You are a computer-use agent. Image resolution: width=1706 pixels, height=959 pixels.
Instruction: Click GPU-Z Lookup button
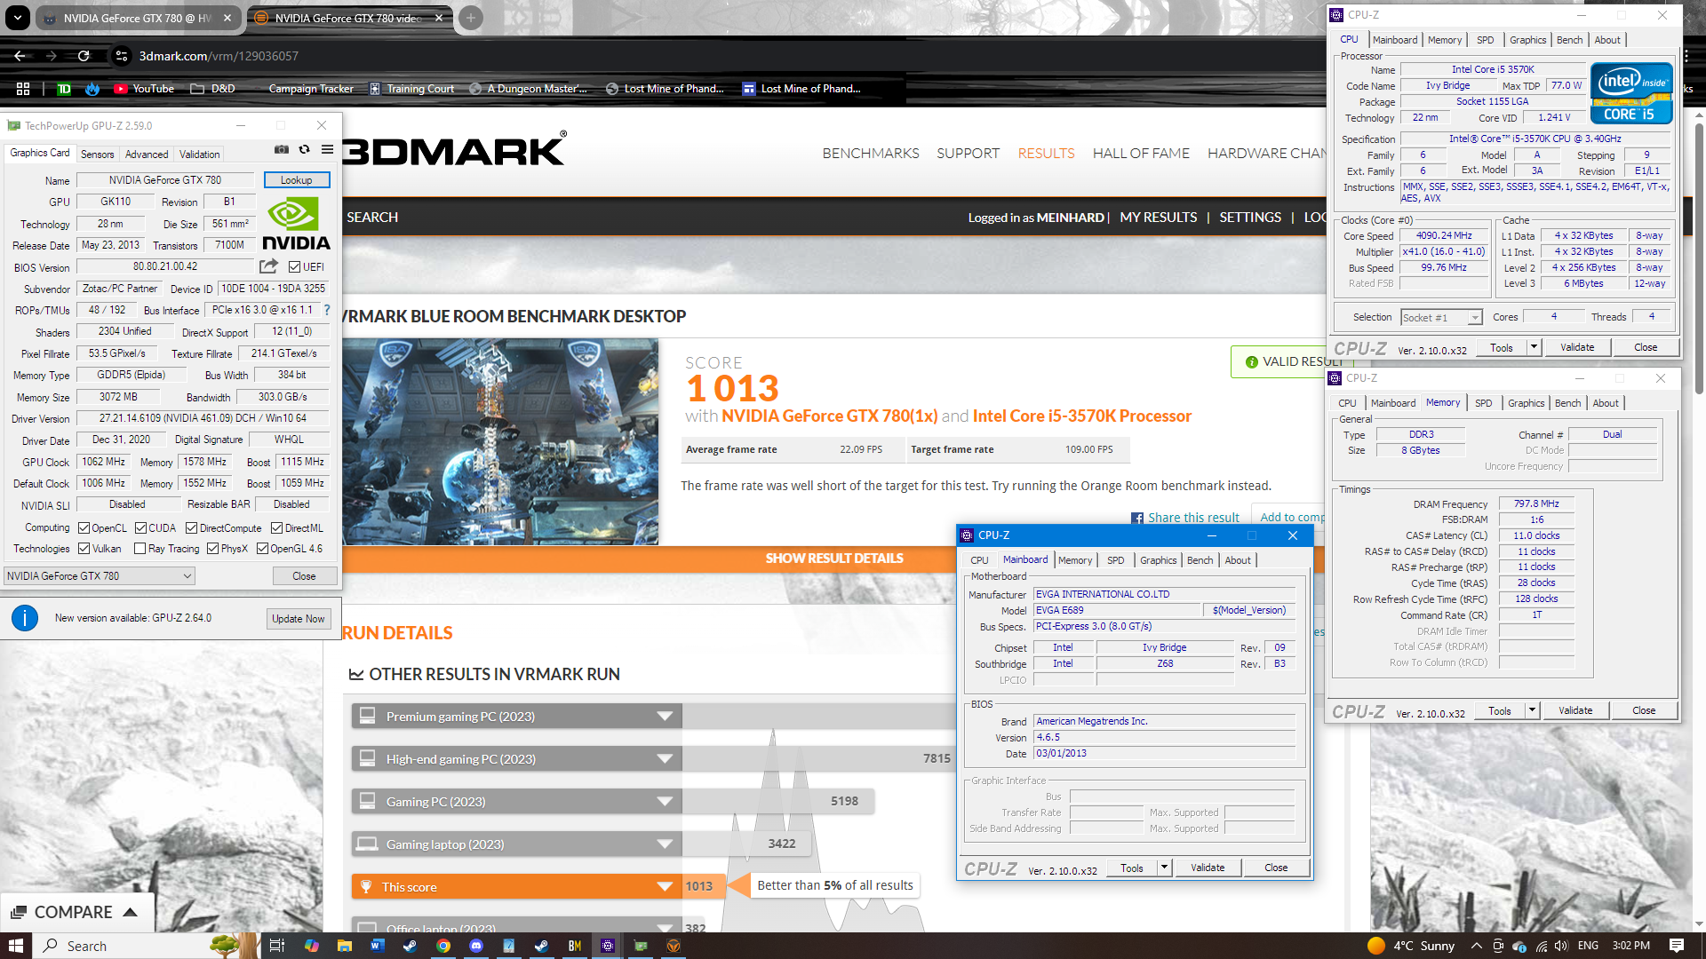pos(297,180)
